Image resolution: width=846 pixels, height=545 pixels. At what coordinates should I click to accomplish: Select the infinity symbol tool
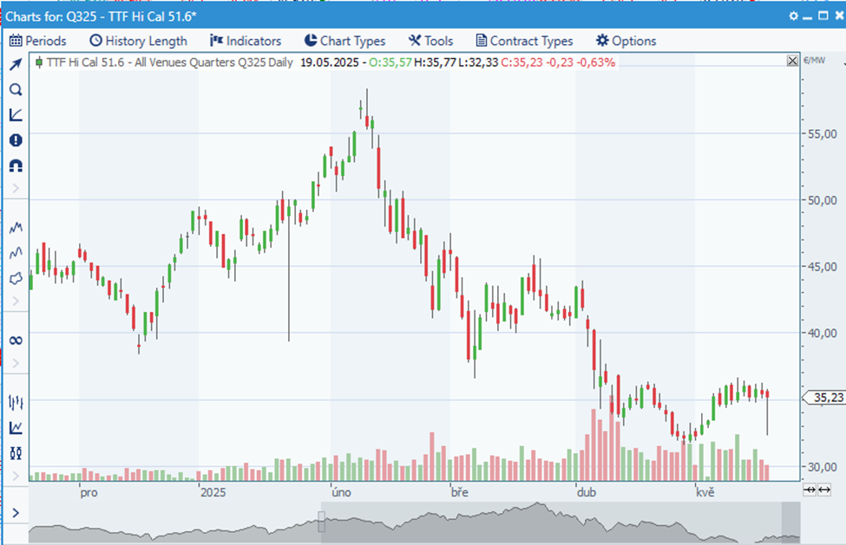[16, 341]
